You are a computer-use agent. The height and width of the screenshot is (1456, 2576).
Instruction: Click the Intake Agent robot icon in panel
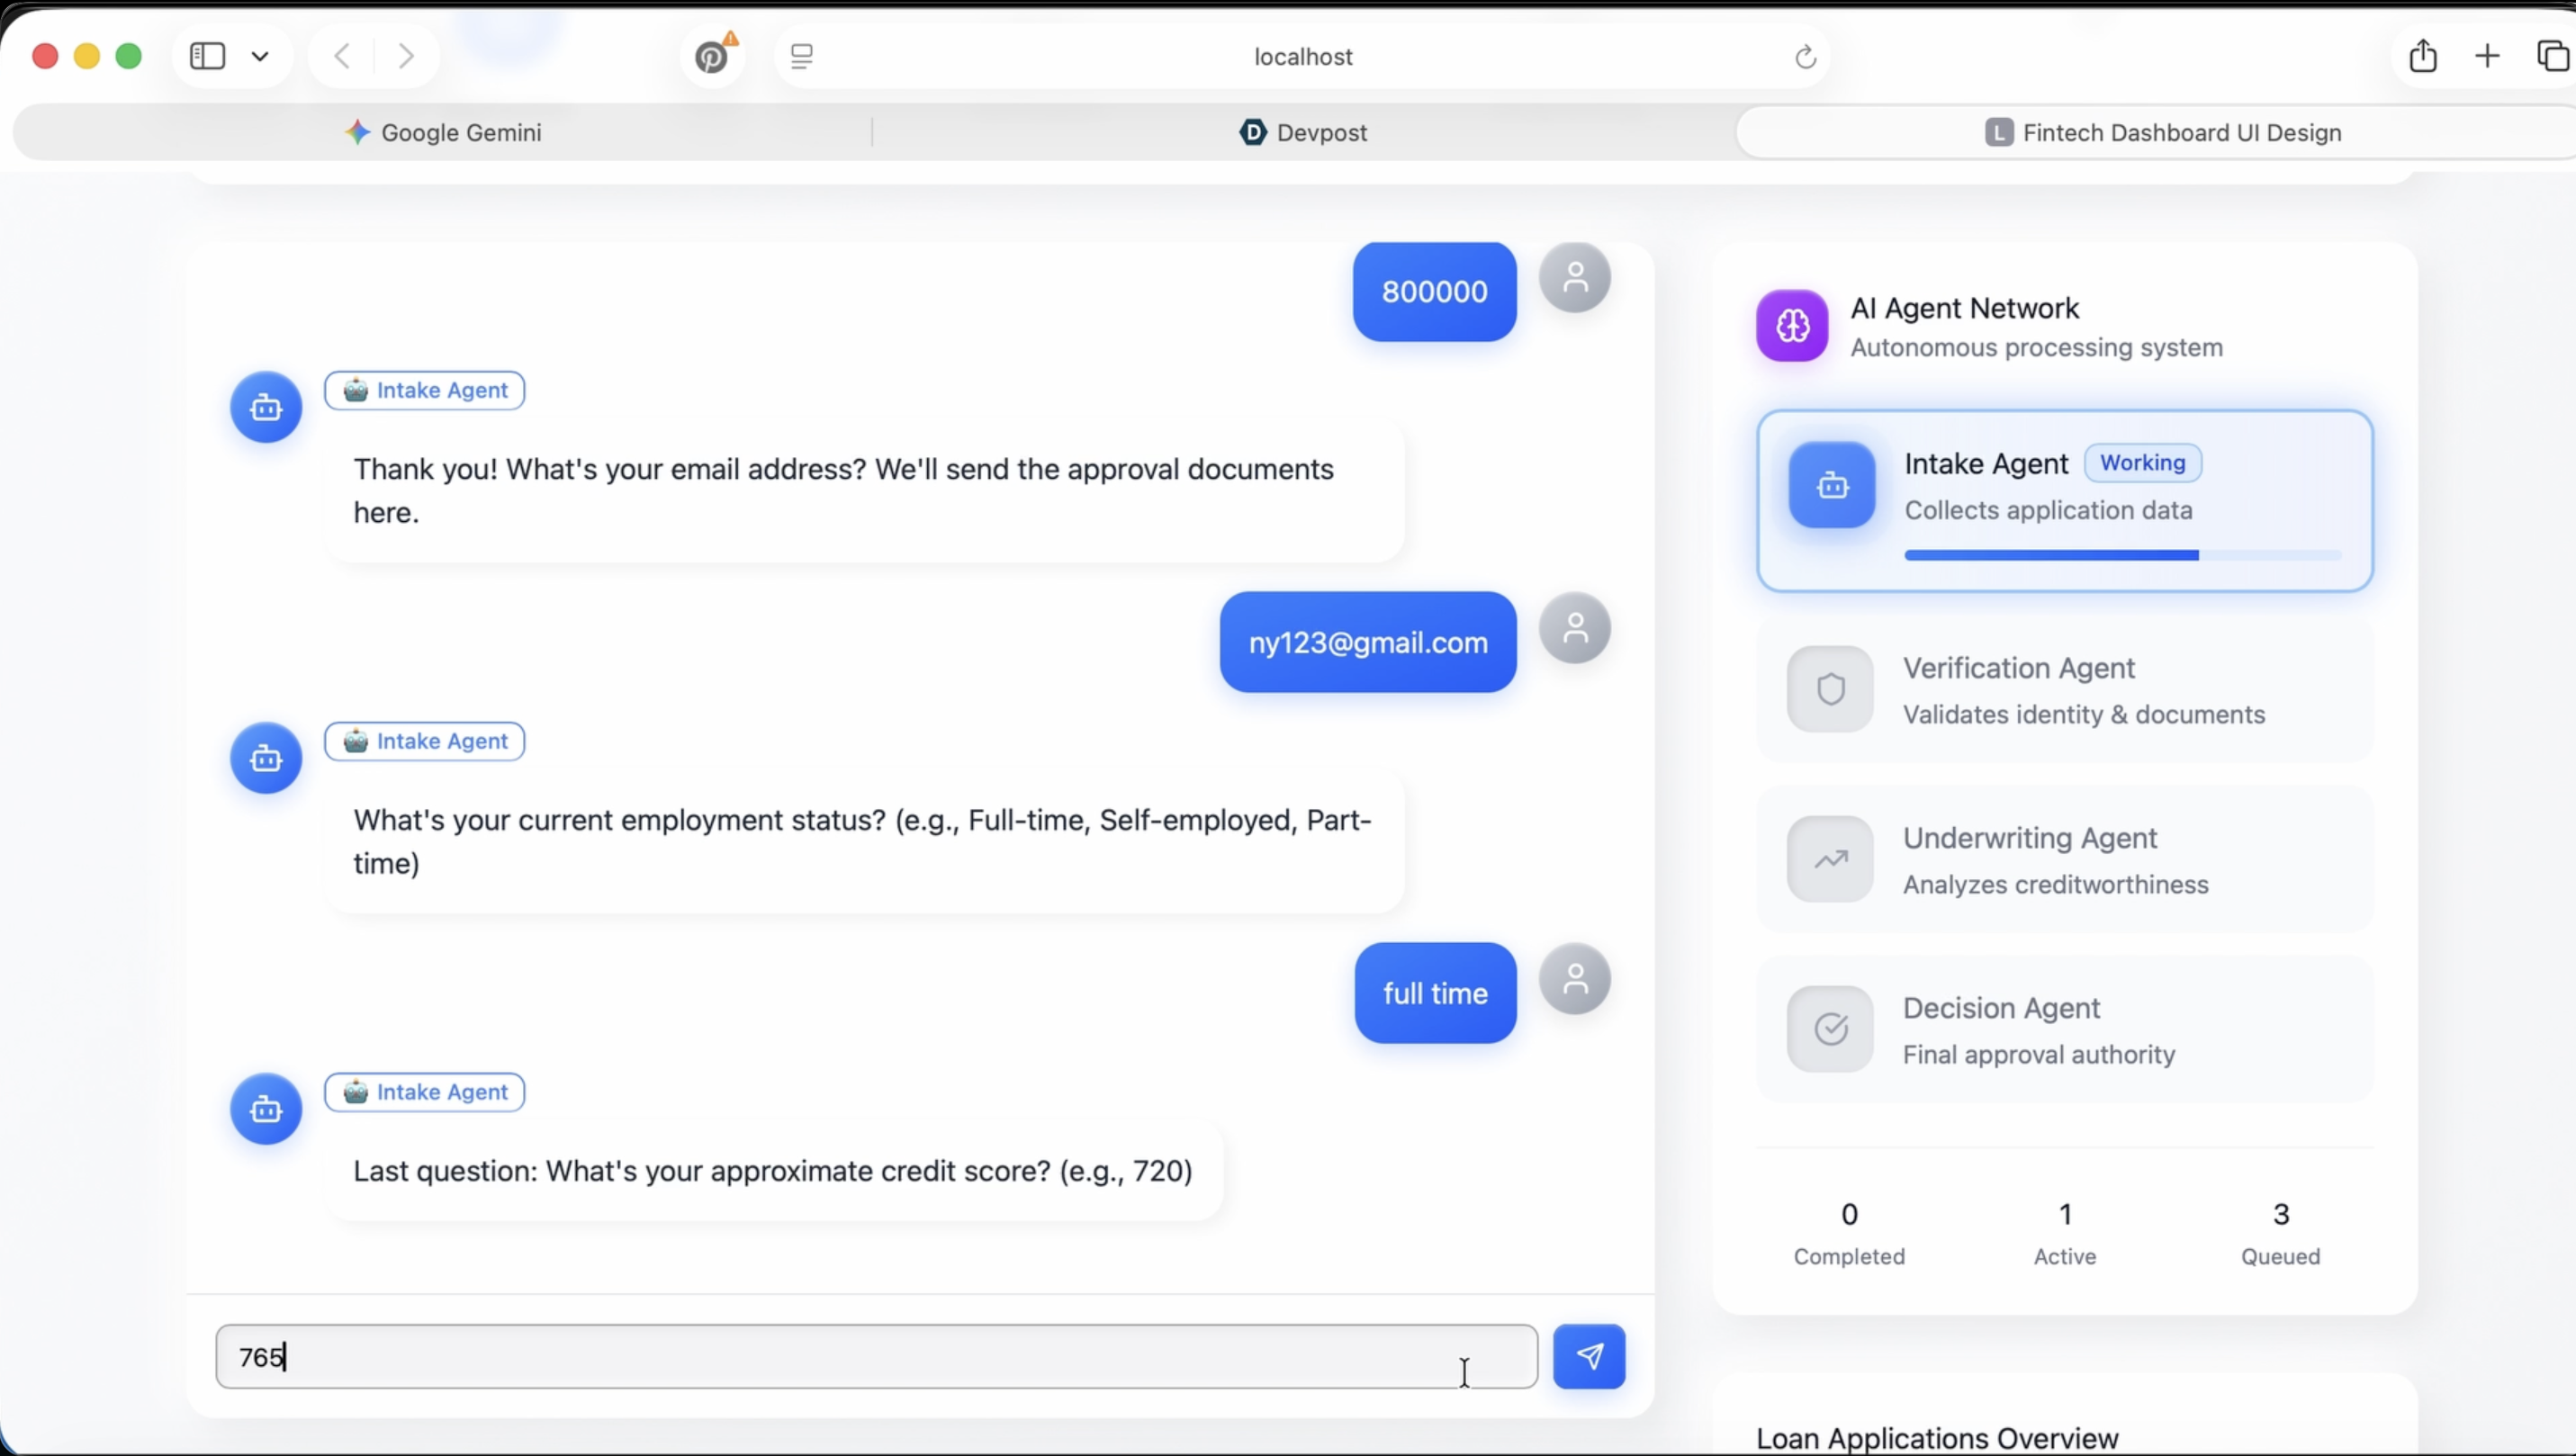[1831, 485]
